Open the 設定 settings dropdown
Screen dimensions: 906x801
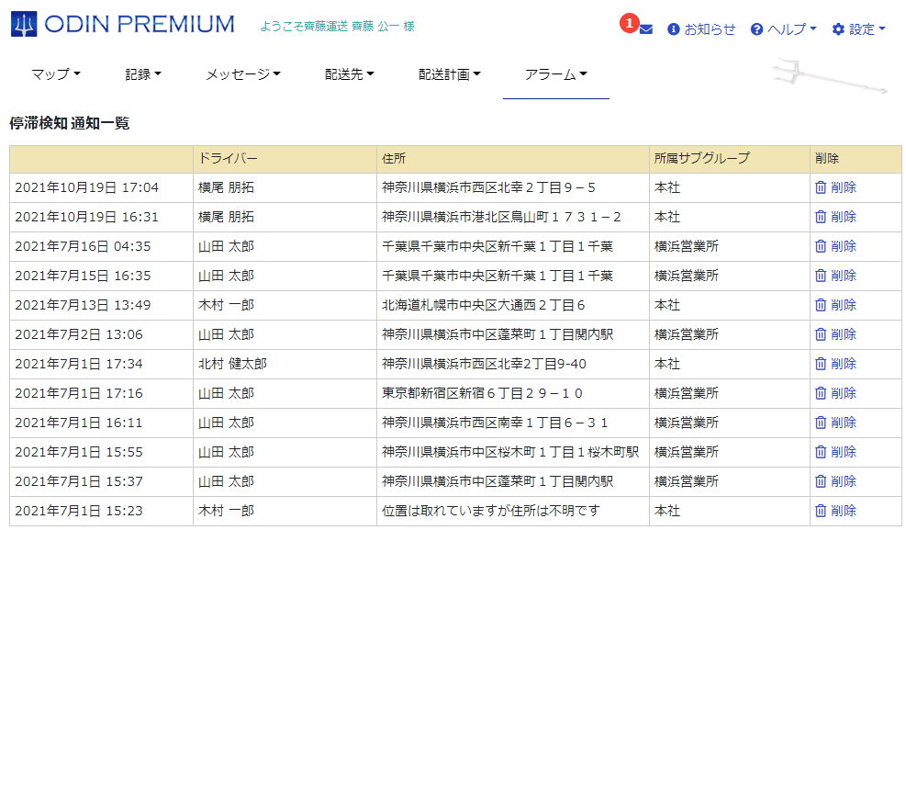point(858,29)
